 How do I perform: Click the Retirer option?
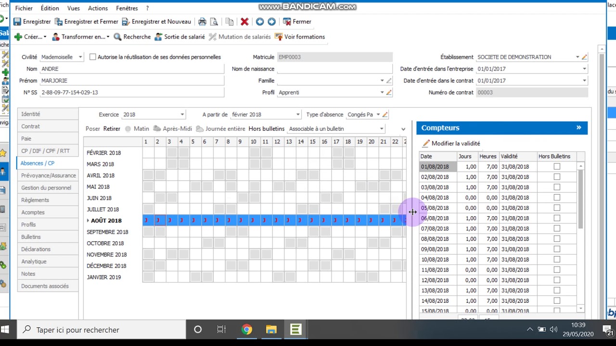tap(112, 129)
